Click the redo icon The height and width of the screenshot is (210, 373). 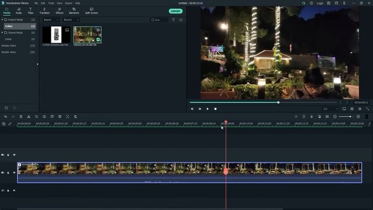coord(13,117)
